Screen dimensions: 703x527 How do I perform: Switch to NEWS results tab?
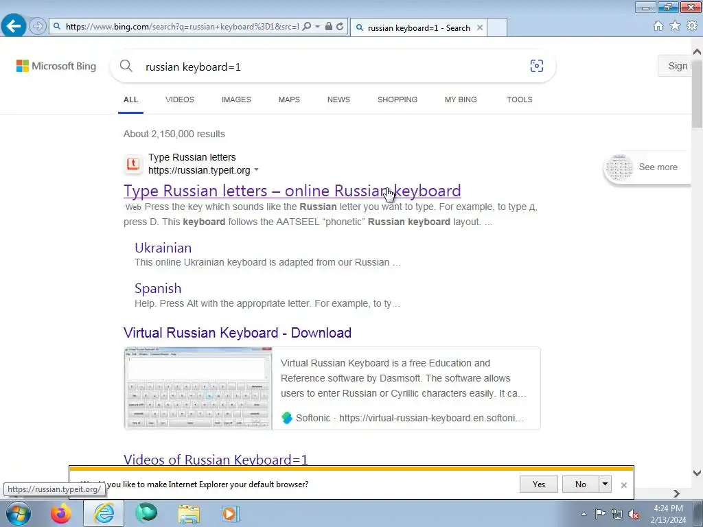pos(338,100)
